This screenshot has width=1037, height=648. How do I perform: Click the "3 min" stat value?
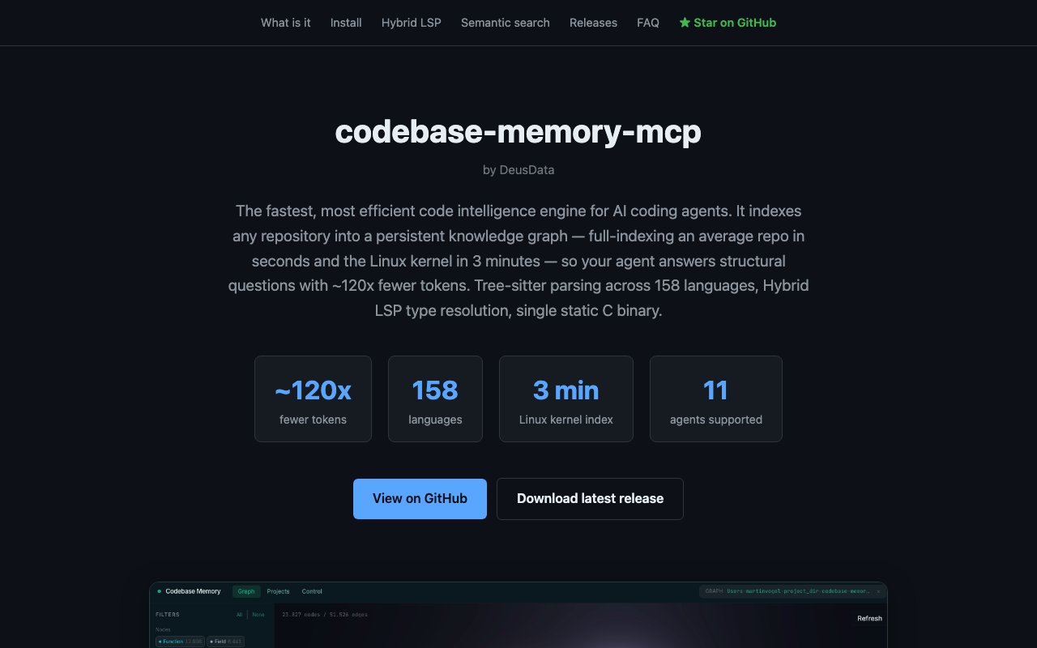(566, 390)
